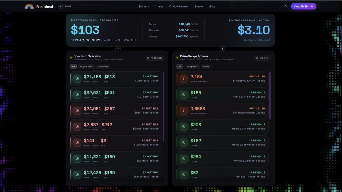Click the flame icon on the 2.164 PRISM burned row
The height and width of the screenshot is (192, 342).
pos(184,79)
